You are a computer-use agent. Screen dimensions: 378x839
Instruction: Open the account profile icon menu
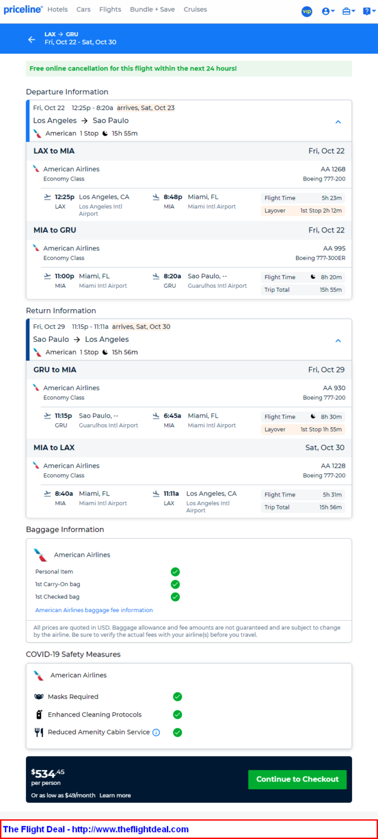pyautogui.click(x=328, y=11)
